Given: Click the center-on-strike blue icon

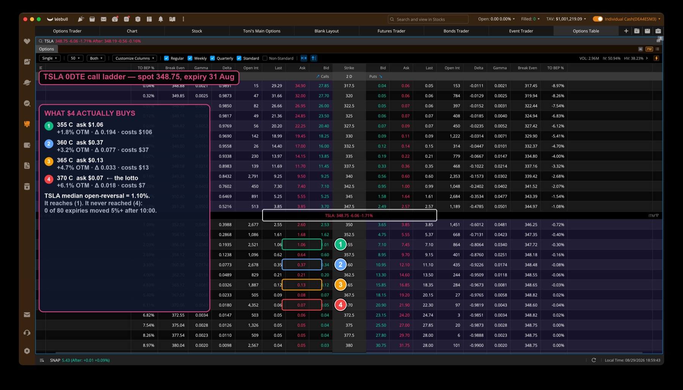Looking at the screenshot, I should (x=304, y=58).
